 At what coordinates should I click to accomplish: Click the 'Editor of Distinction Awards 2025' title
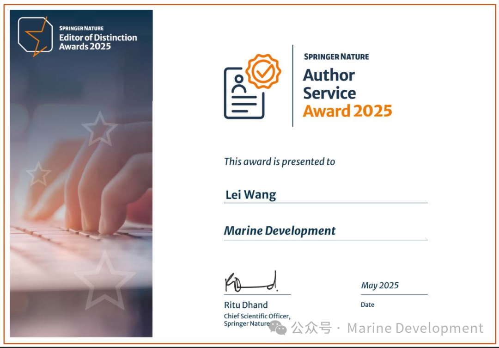click(97, 42)
